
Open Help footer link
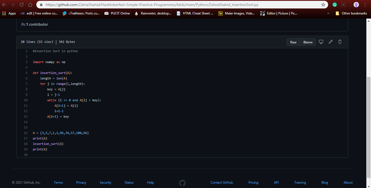[x=150, y=183]
